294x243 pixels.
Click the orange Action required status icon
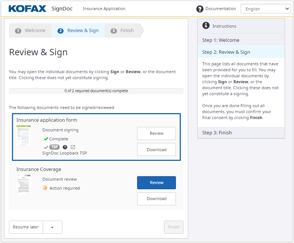(45, 188)
